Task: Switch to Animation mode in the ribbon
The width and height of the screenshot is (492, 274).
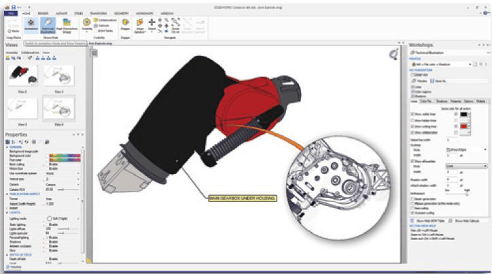Action: (31, 24)
